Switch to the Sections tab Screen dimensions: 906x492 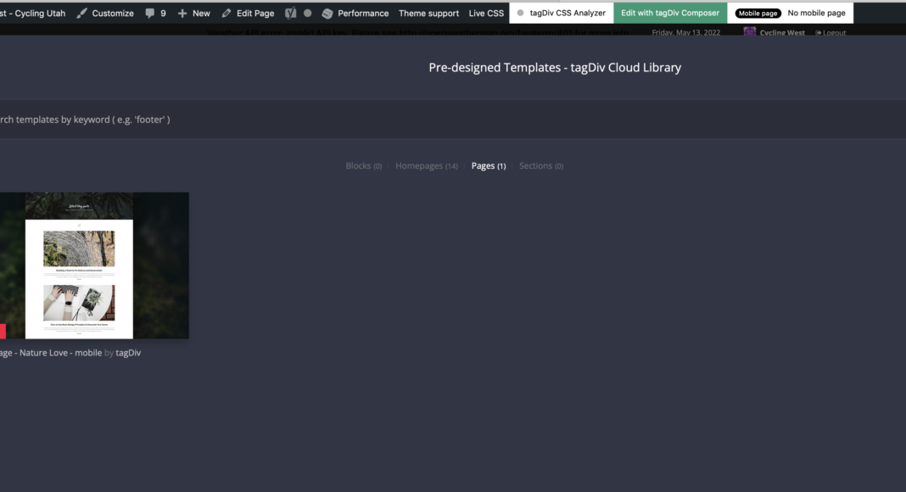click(540, 166)
